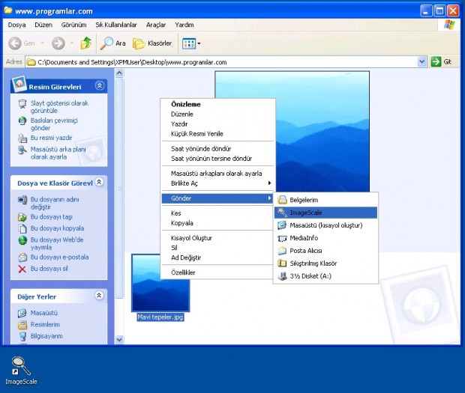
Task: Open ImageScale desktop shortcut icon
Action: pos(21,366)
